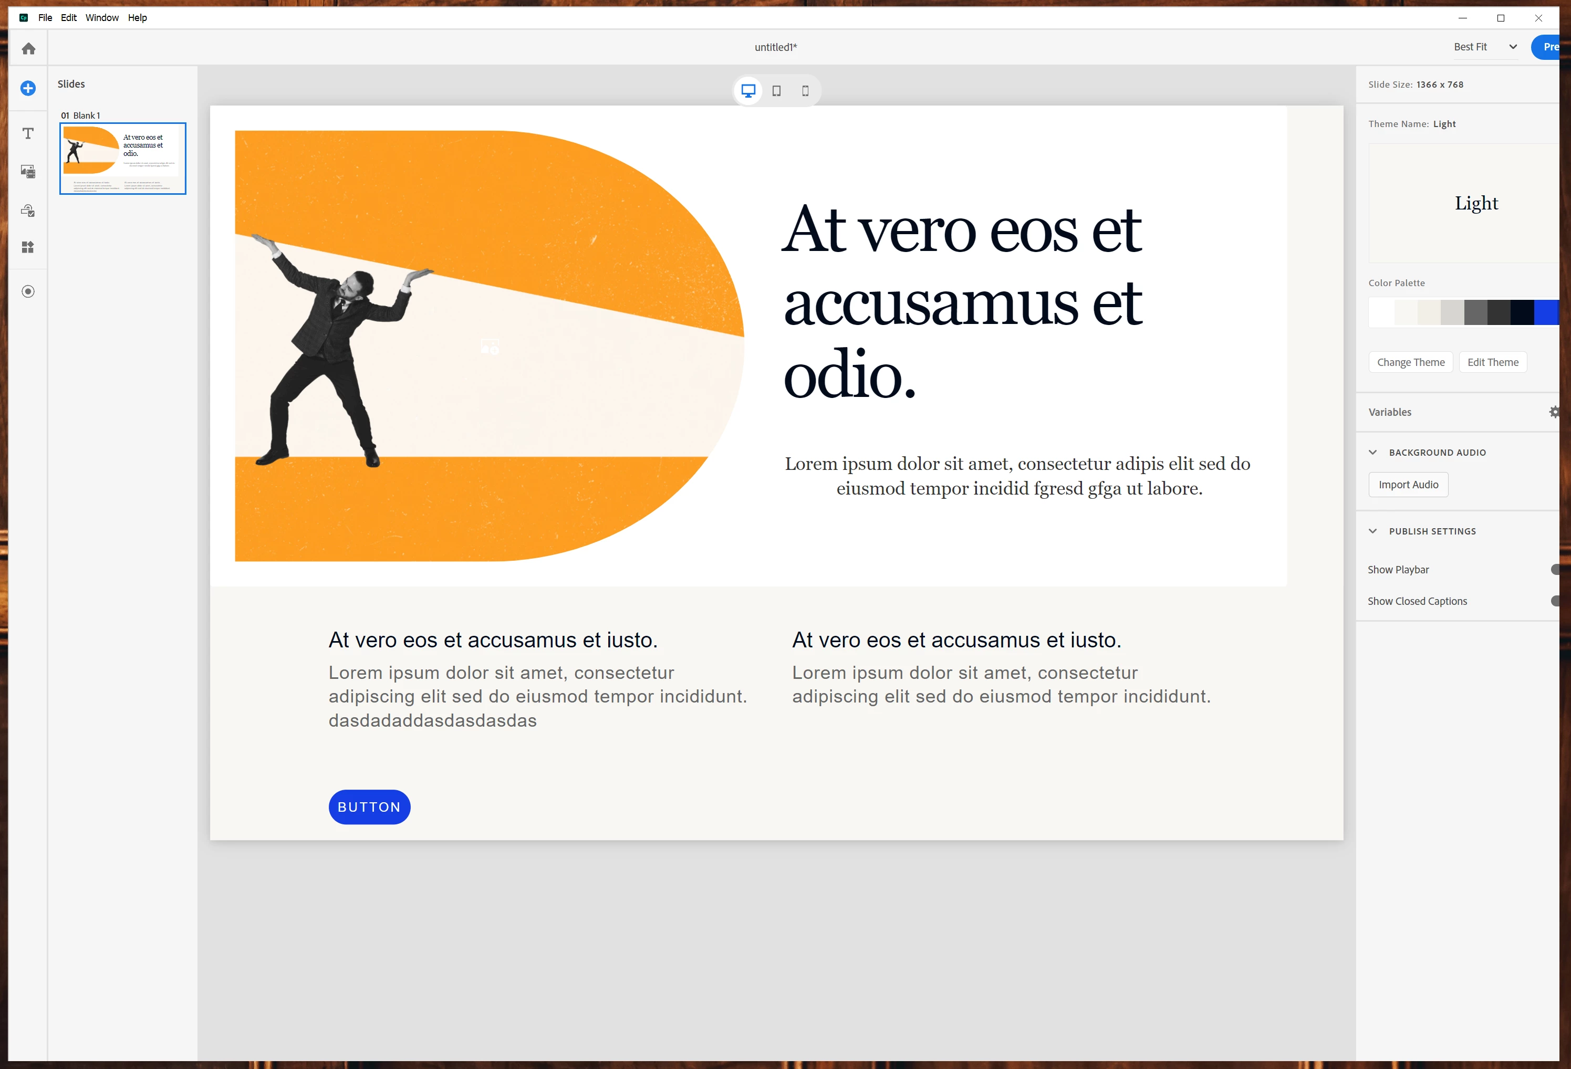
Task: Open the Interactive components icon
Action: tap(28, 211)
